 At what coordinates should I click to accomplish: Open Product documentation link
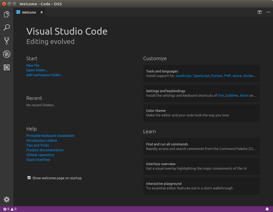[x=45, y=150]
